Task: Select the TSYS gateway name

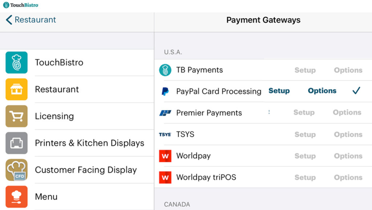Action: coord(185,134)
